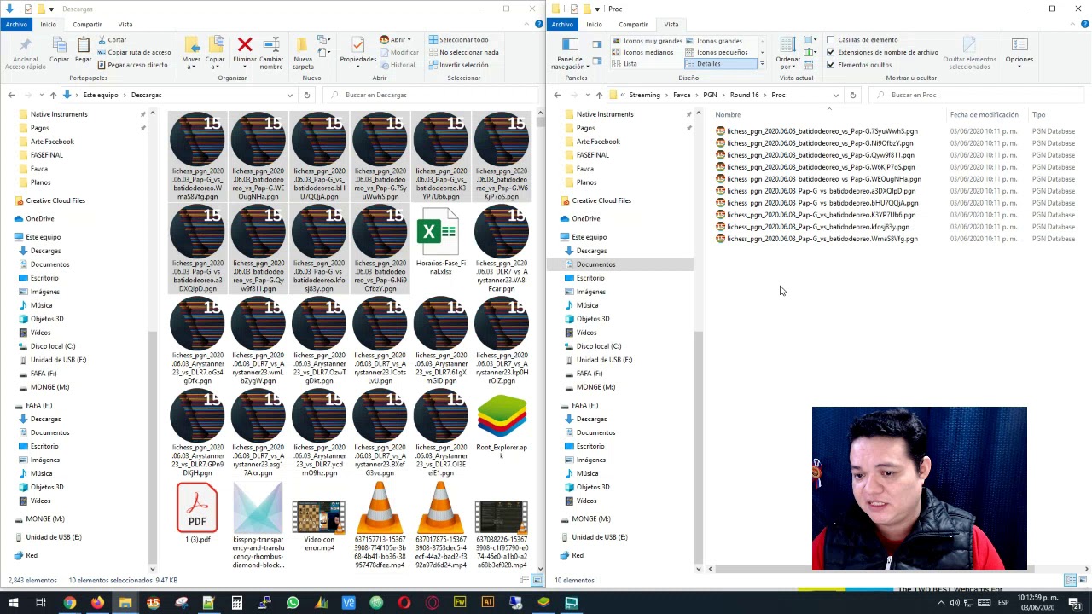
Task: Click Buscar en Proc search field
Action: (976, 95)
